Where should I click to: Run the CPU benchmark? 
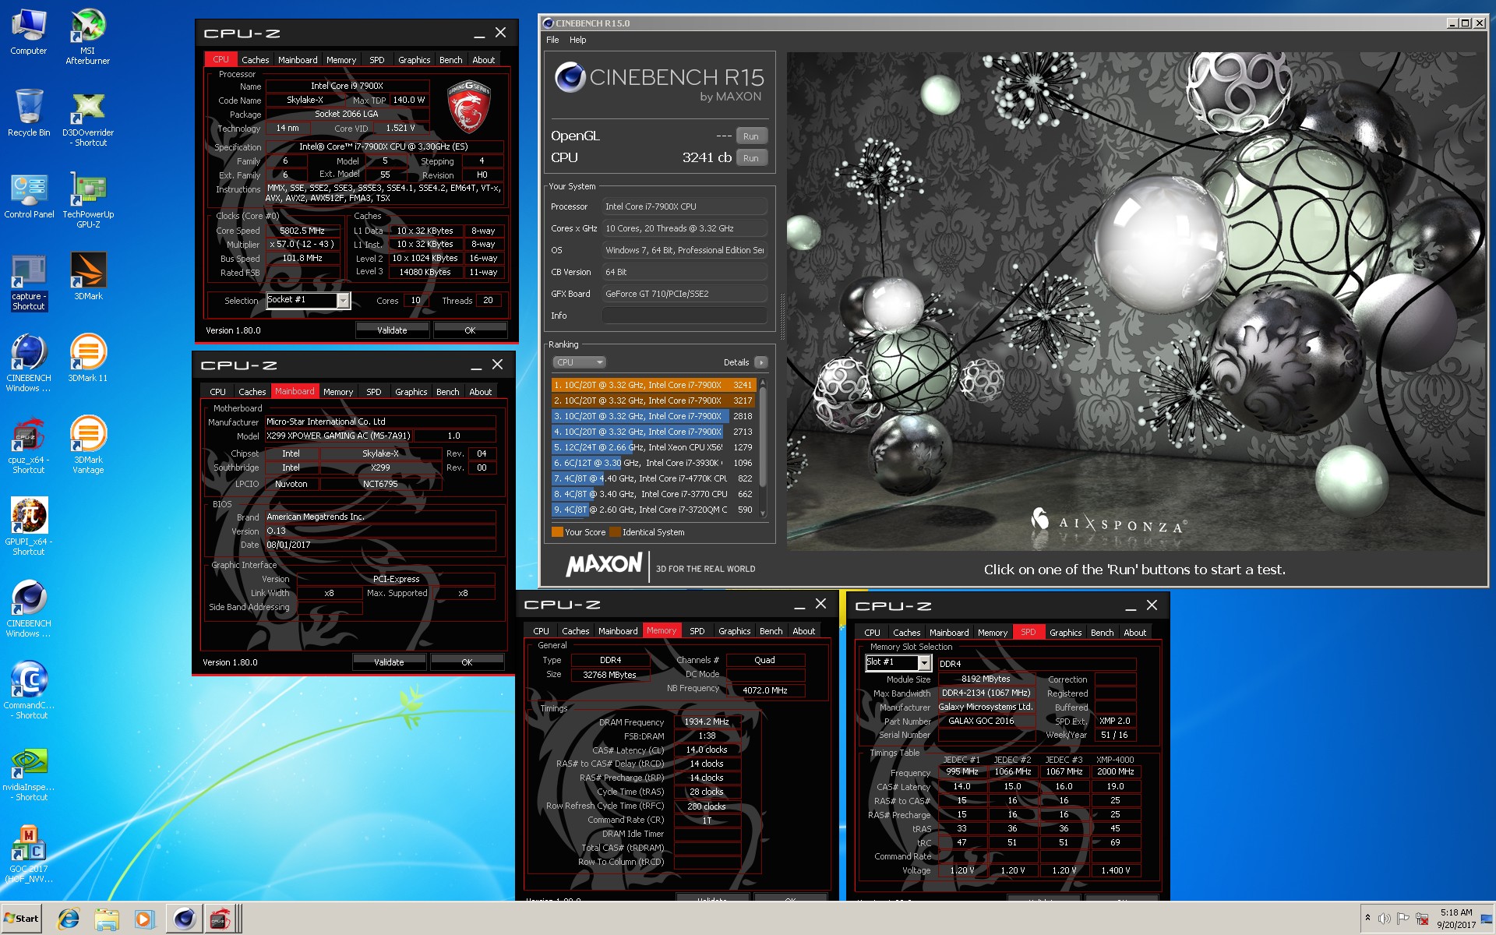[750, 158]
